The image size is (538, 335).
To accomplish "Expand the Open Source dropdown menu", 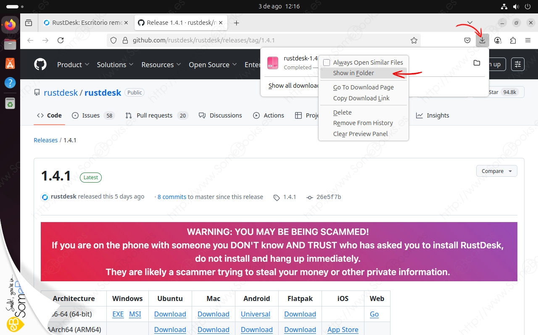I will (x=213, y=65).
